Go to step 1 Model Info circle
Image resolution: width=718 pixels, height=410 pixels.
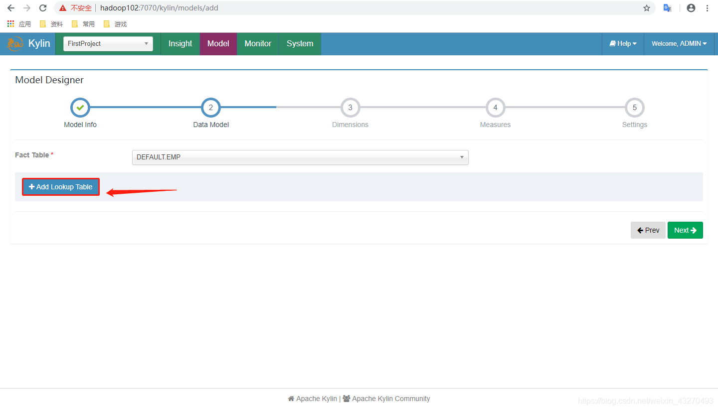pyautogui.click(x=80, y=107)
